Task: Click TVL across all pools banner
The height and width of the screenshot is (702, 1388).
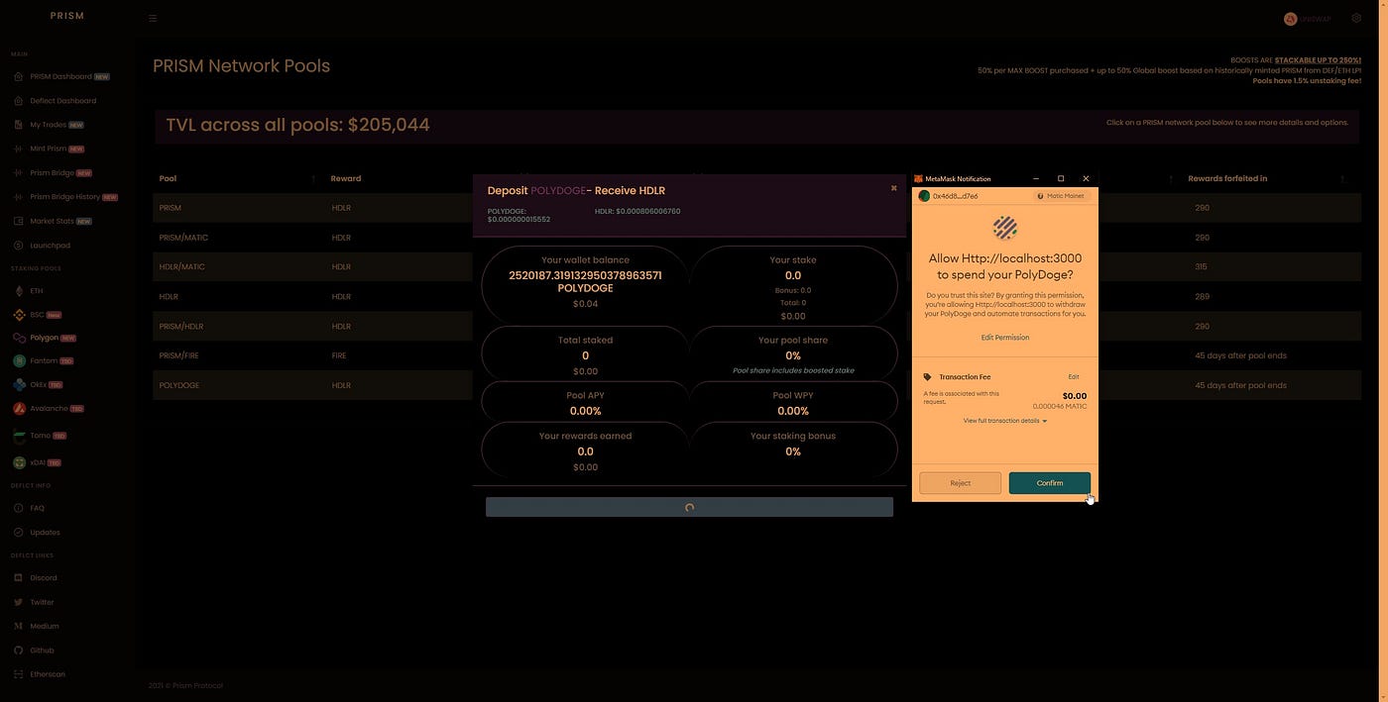Action: (756, 126)
